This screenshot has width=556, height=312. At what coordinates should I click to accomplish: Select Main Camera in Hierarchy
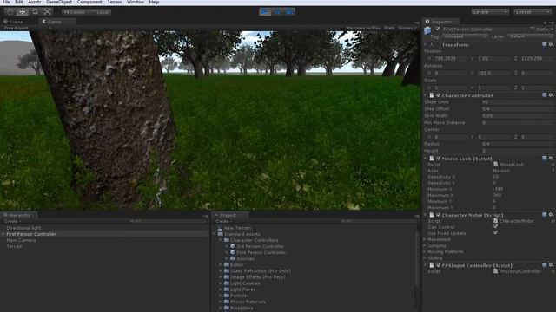(x=21, y=240)
